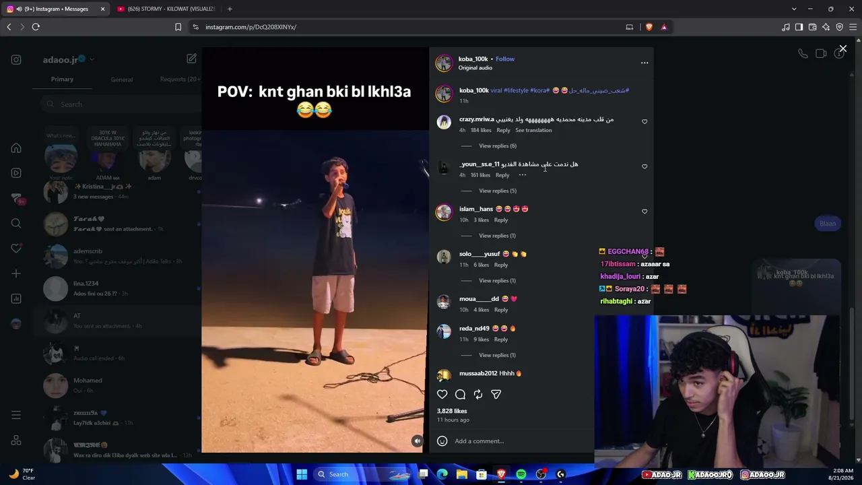Open the comment bubble icon under the post

(460, 394)
